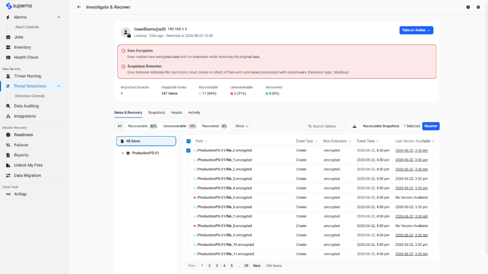Filter the list by the Unrecoverable 18% tag
The height and width of the screenshot is (274, 488).
[179, 126]
